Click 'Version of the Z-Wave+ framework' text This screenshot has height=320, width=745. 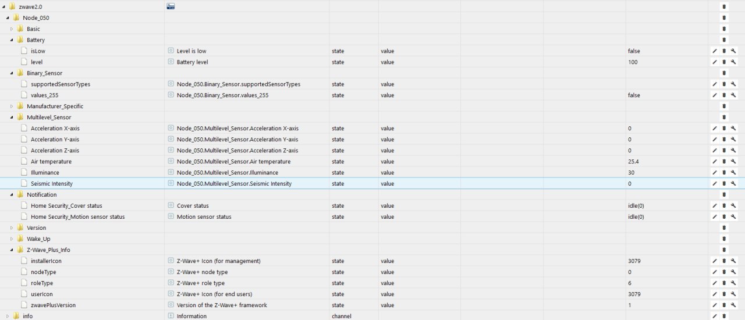[222, 305]
